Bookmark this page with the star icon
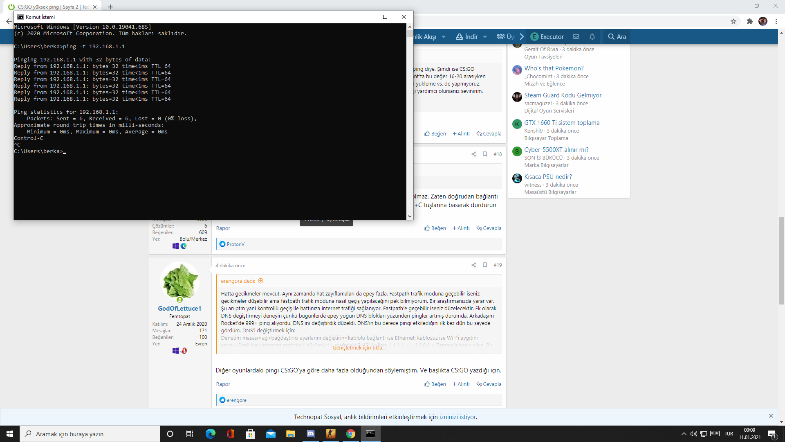 [733, 21]
